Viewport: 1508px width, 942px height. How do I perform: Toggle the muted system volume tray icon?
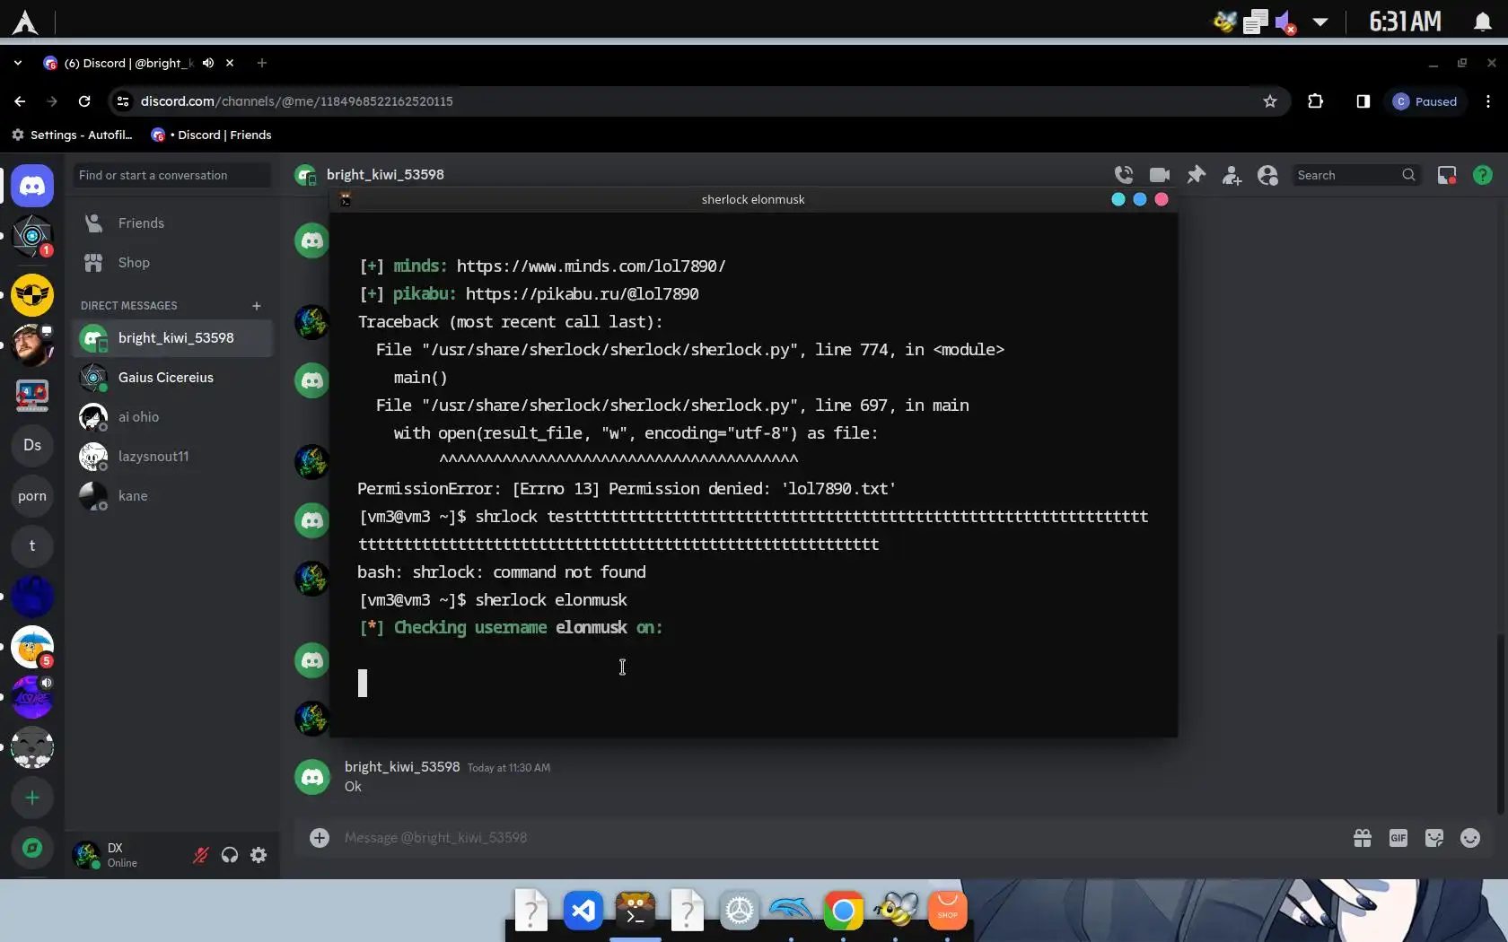[x=1285, y=22]
